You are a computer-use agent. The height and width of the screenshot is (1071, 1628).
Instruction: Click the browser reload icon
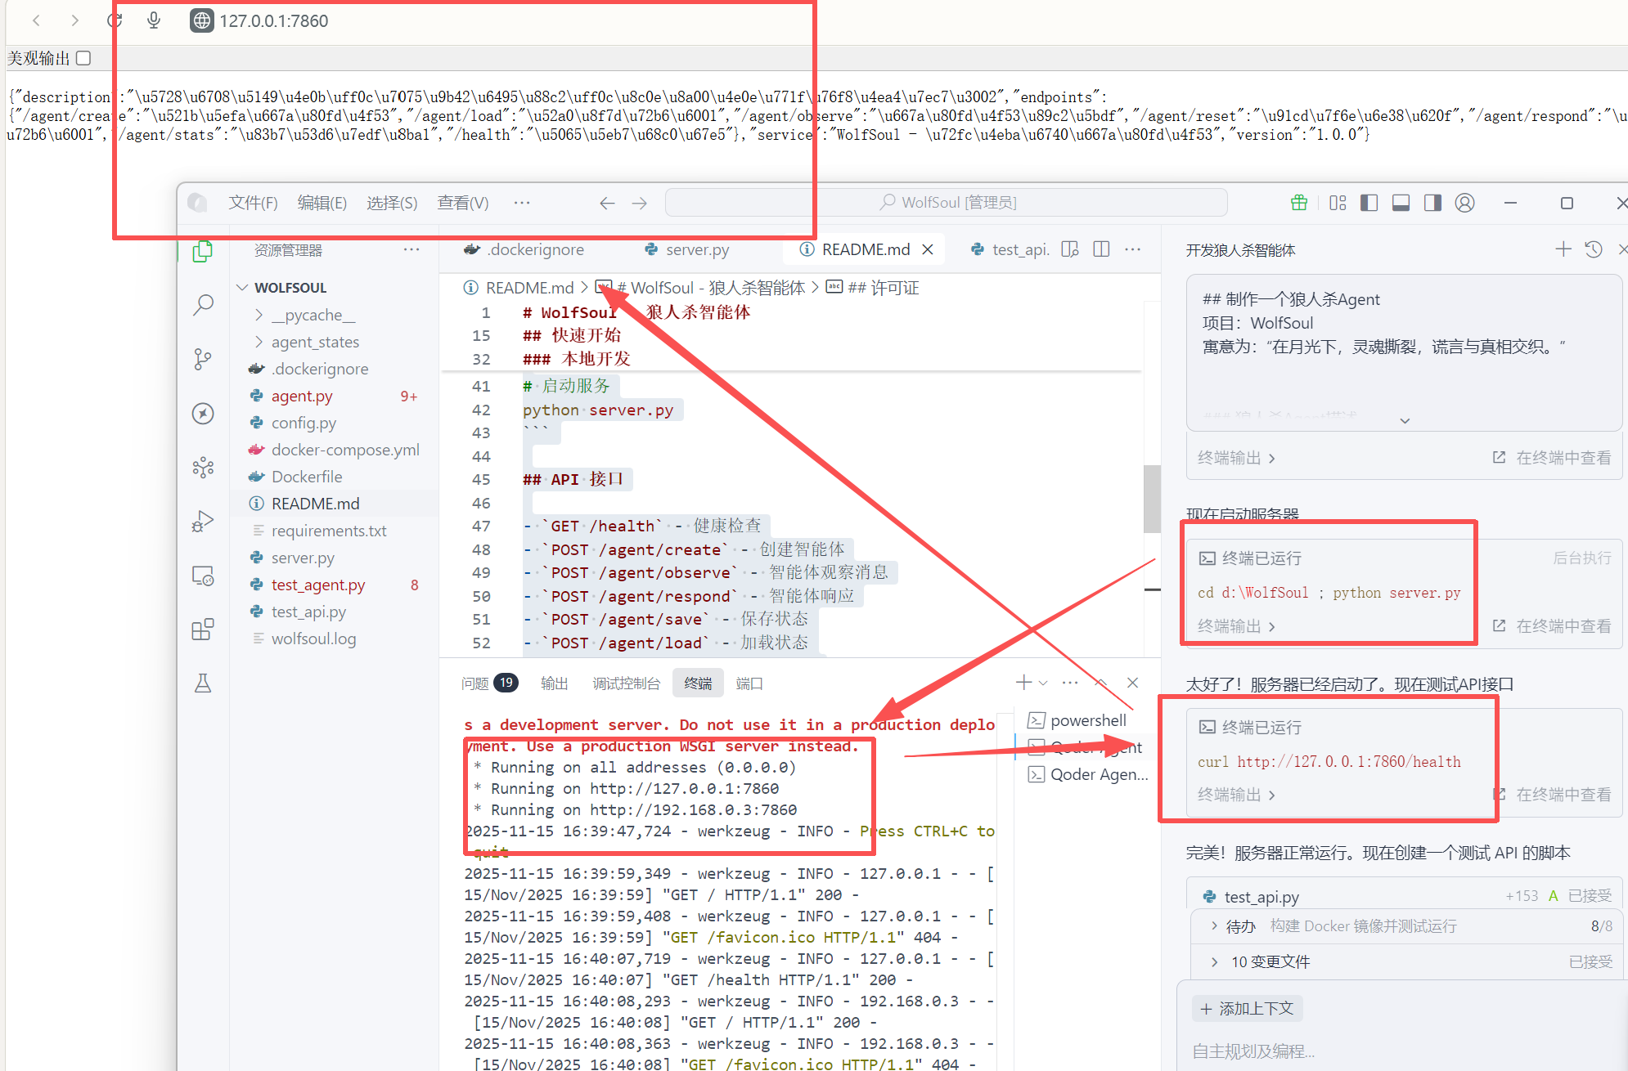click(x=115, y=20)
